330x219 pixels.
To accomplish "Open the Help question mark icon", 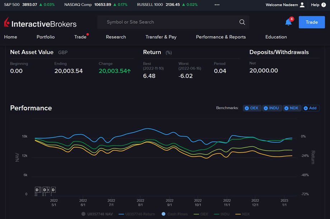I will coord(323,5).
